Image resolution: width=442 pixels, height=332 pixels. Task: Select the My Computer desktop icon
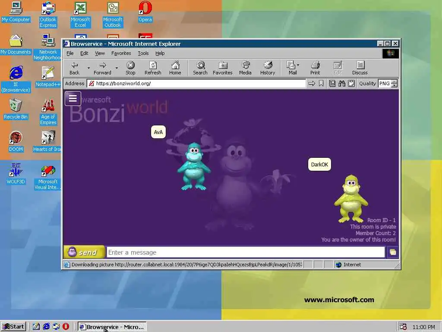coord(16,12)
